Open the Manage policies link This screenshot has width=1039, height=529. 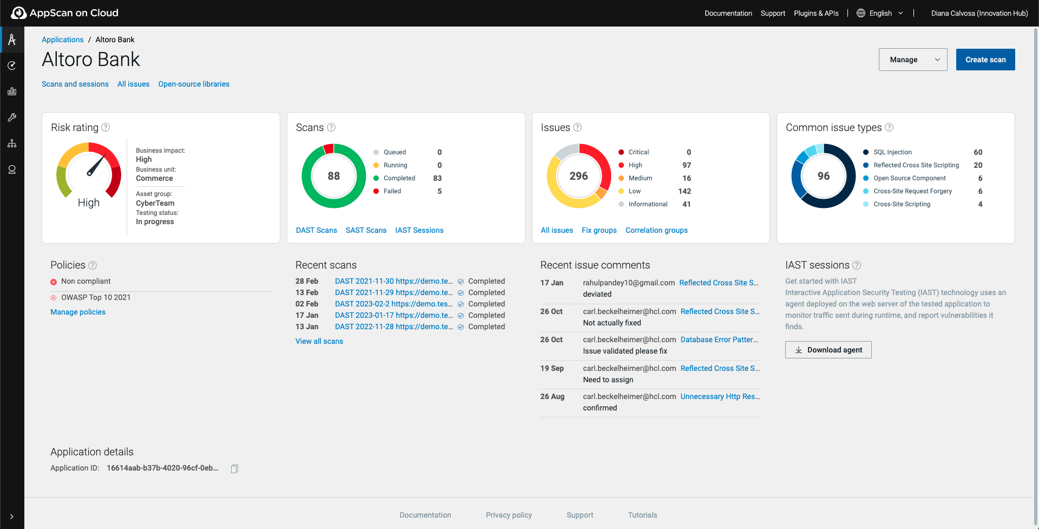78,312
